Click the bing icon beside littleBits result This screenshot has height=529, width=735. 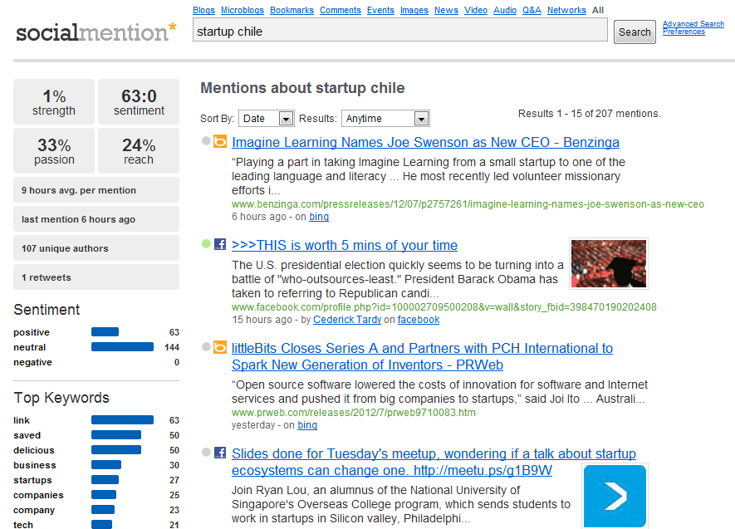[x=220, y=347]
